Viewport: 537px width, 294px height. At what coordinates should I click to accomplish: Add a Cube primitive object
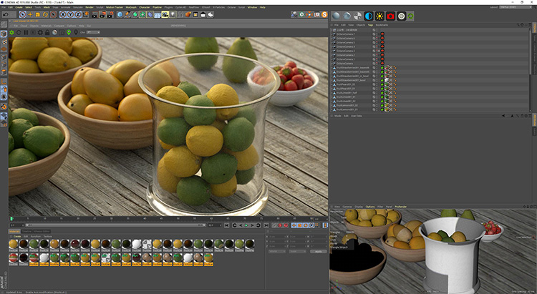click(120, 14)
